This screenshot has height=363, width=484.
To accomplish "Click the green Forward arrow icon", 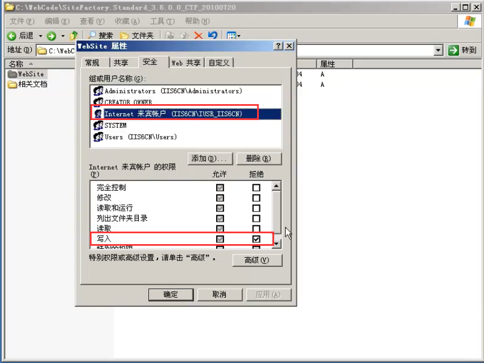I will coord(52,36).
